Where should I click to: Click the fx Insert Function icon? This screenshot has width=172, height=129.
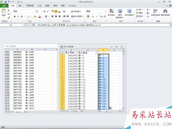33,25
